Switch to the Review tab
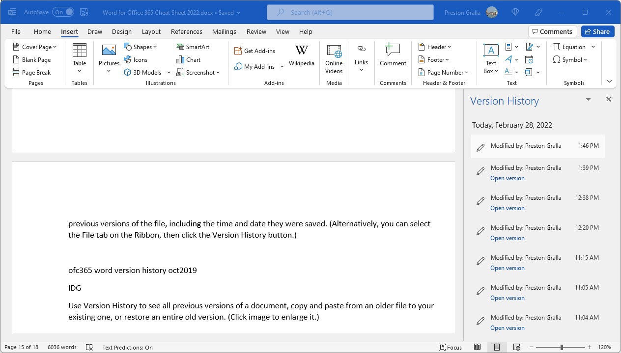 click(256, 31)
